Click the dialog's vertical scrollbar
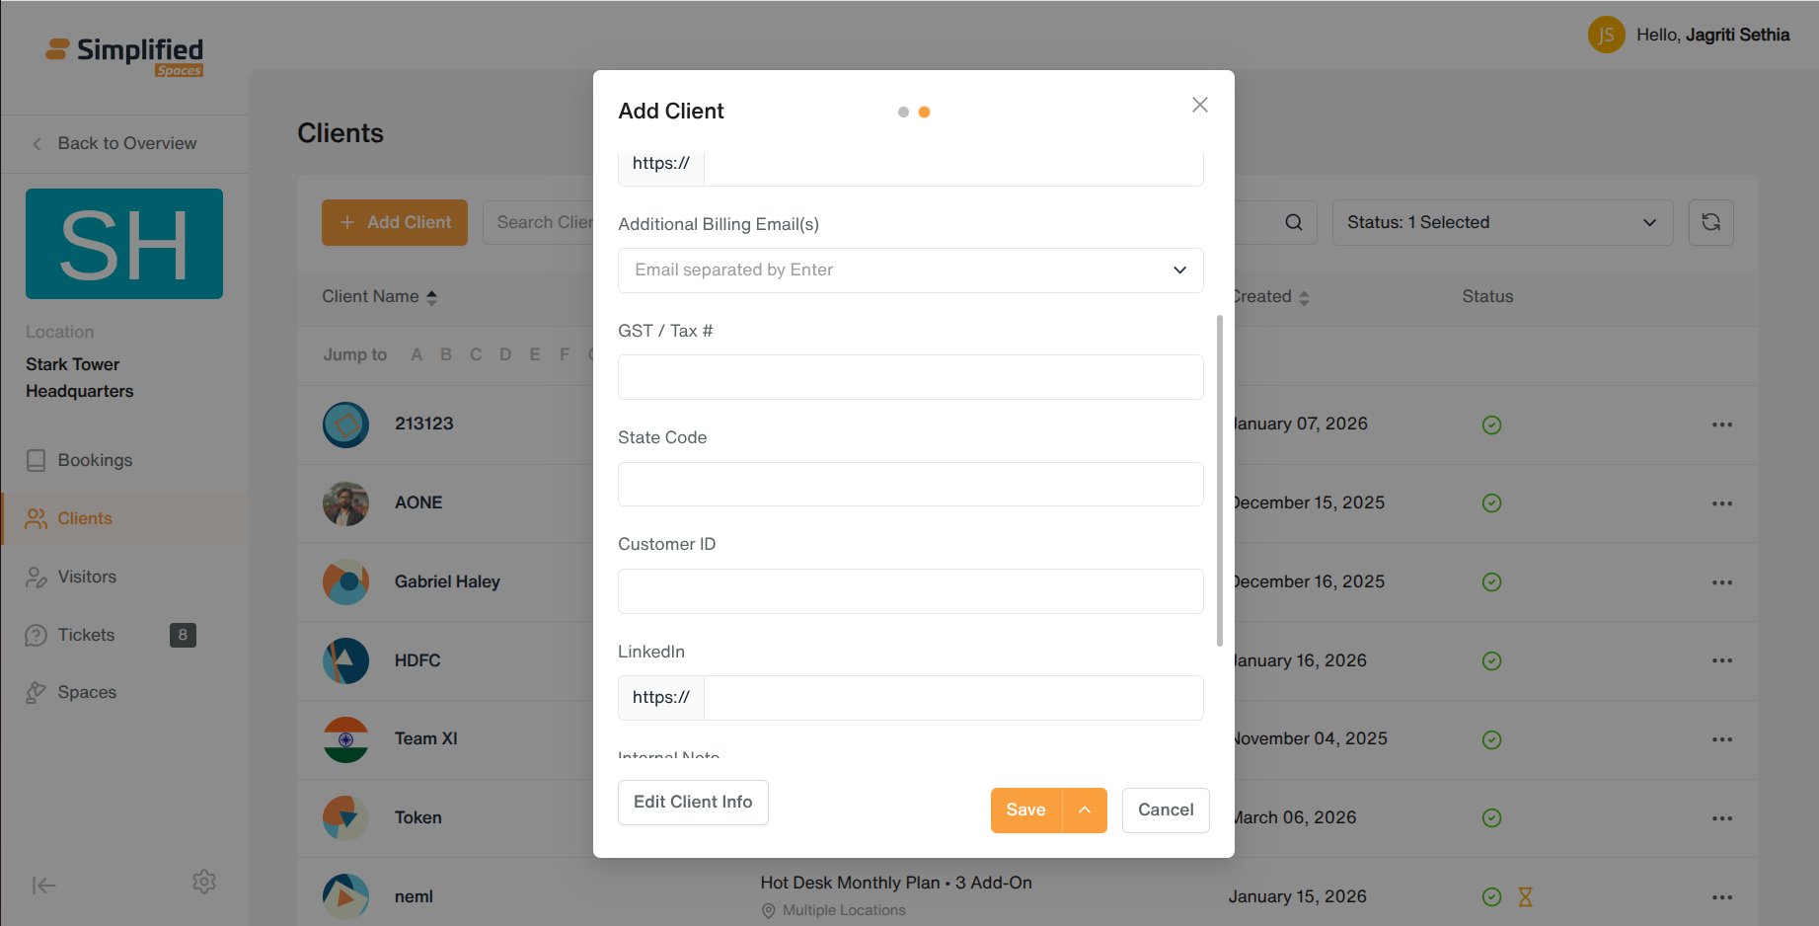1819x926 pixels. click(x=1220, y=480)
